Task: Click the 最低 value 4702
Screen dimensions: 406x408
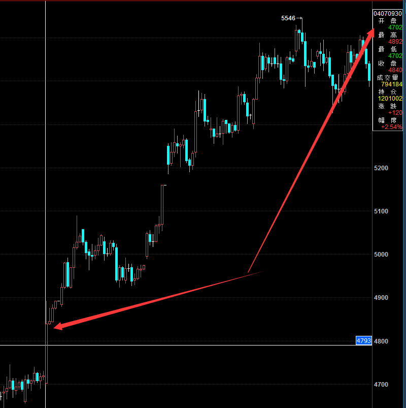Action: (395, 56)
